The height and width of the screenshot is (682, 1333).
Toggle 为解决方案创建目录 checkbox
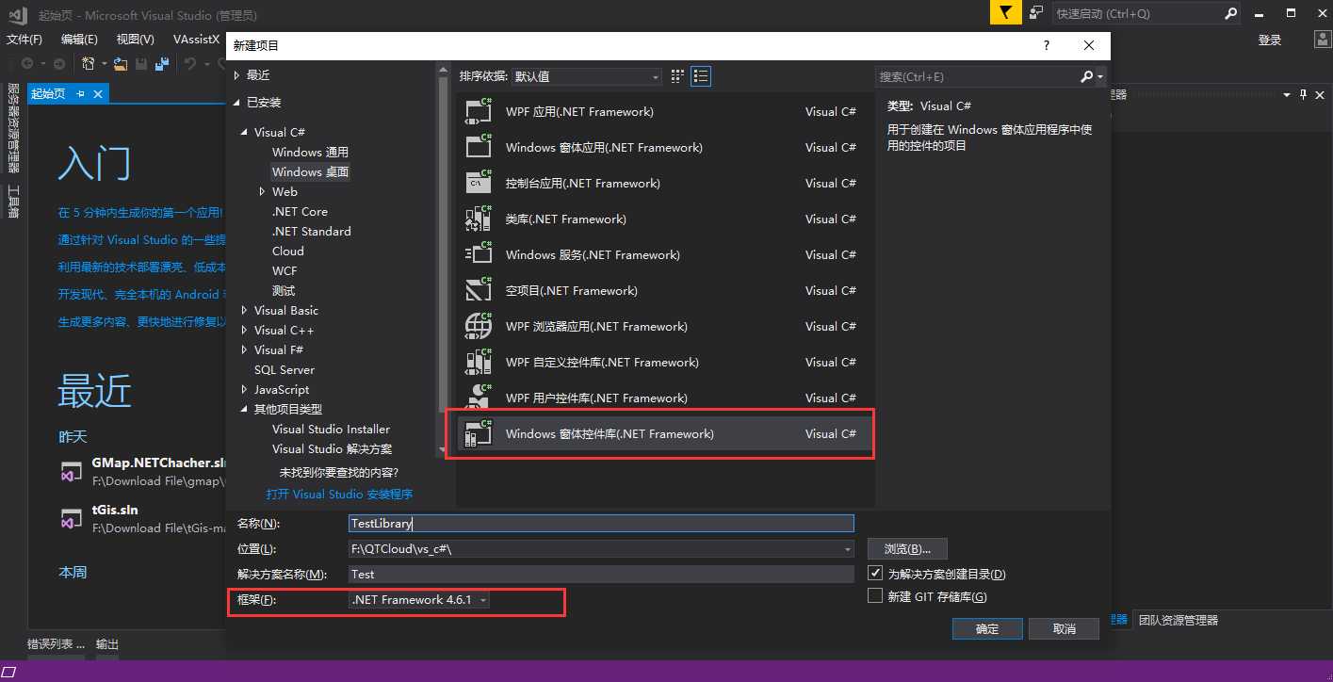(x=875, y=573)
